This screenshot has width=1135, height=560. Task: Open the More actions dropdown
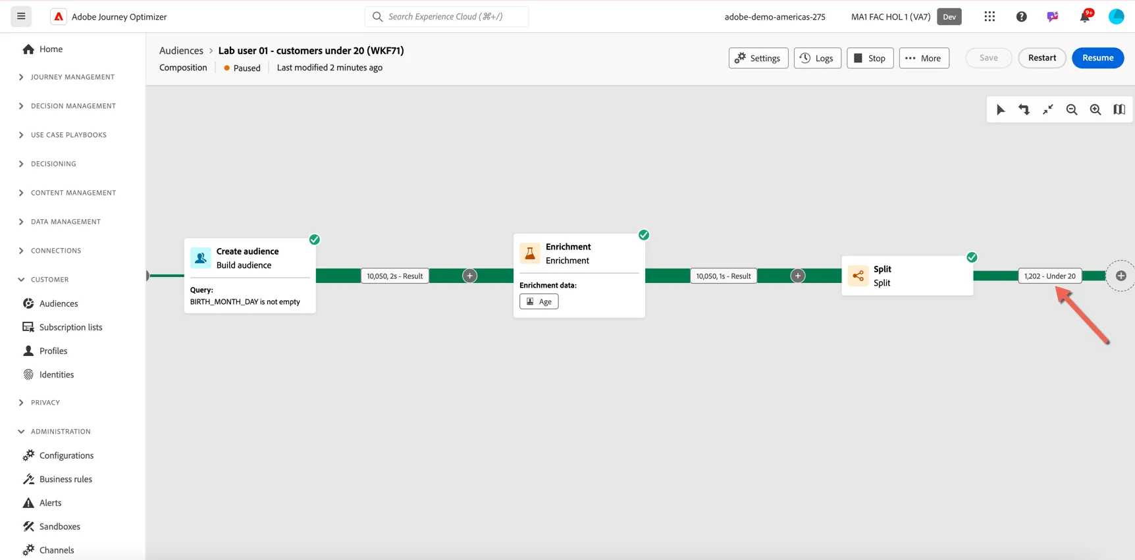tap(924, 58)
